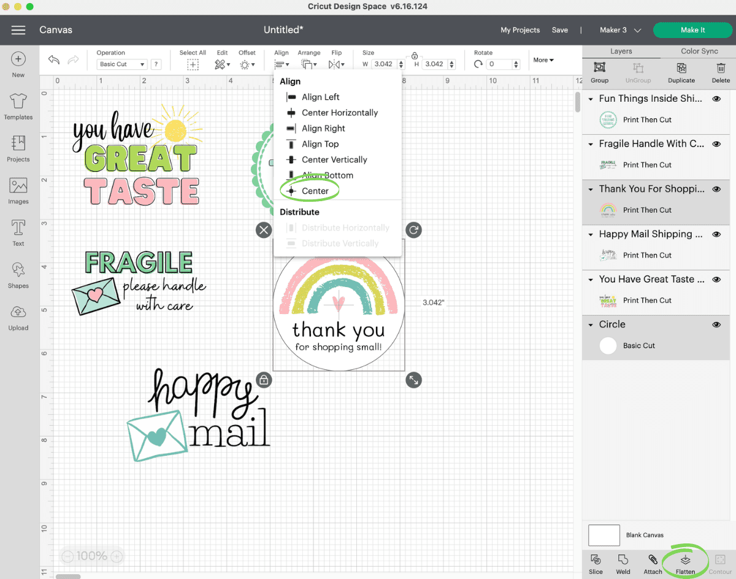Screen dimensions: 736x579
Task: Click Save in the header
Action: pos(560,30)
